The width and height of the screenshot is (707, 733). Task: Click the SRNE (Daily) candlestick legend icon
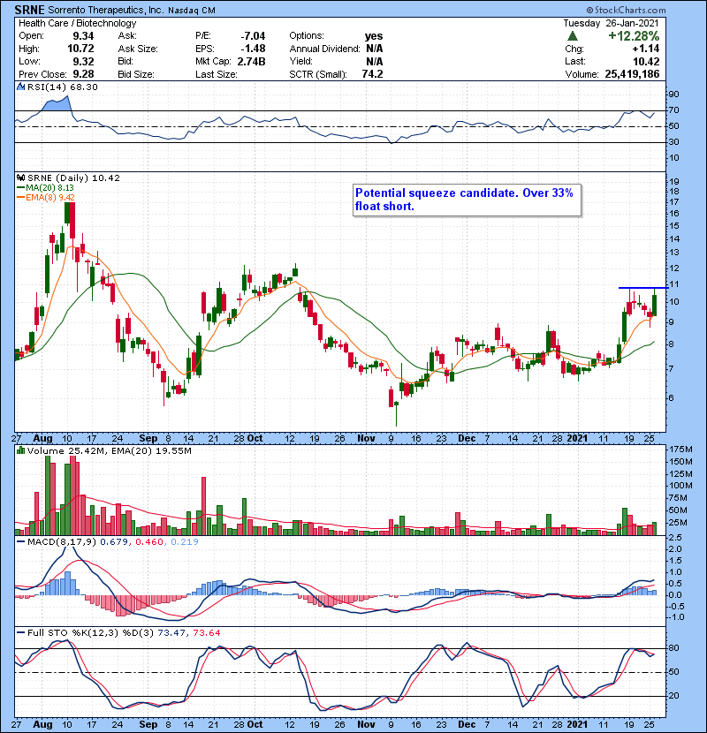click(x=19, y=178)
